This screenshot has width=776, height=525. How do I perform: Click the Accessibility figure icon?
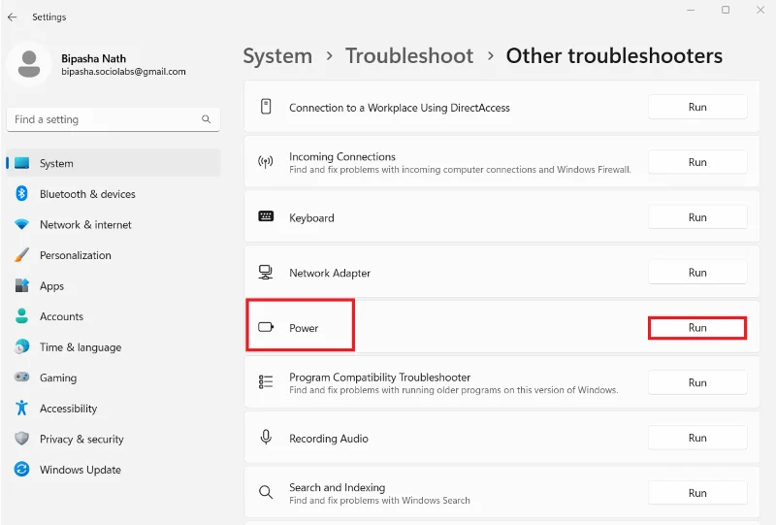[21, 408]
